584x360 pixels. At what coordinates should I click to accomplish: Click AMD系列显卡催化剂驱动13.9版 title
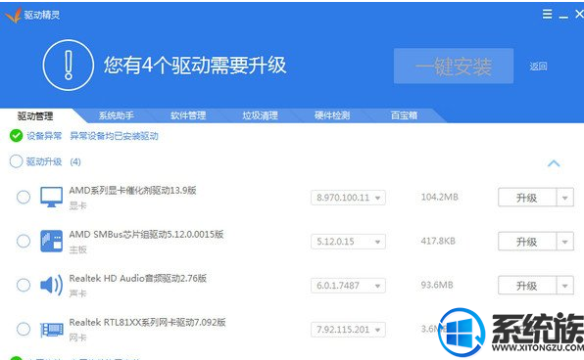(132, 191)
